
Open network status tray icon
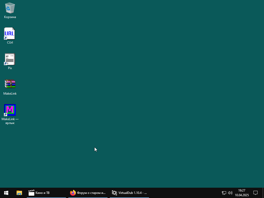pyautogui.click(x=224, y=193)
